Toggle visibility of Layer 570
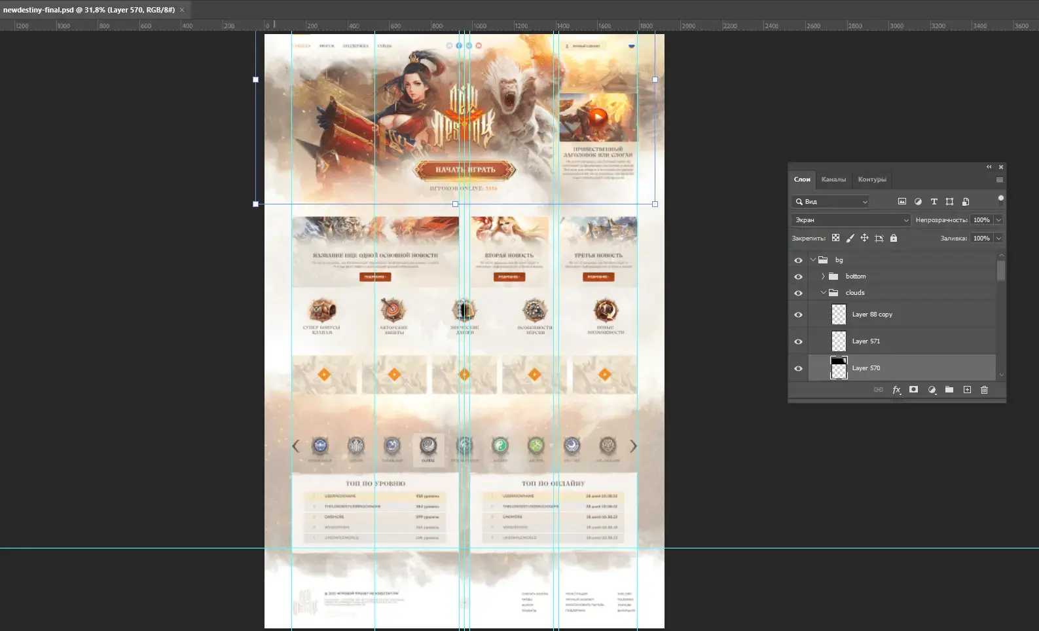Screen dimensions: 1039x631 click(798, 368)
